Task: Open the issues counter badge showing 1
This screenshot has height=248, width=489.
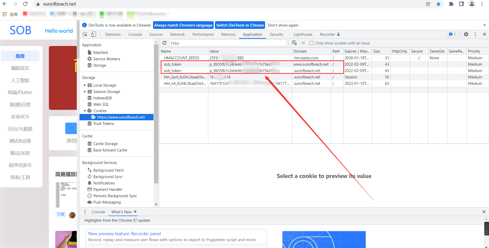Action: click(452, 34)
